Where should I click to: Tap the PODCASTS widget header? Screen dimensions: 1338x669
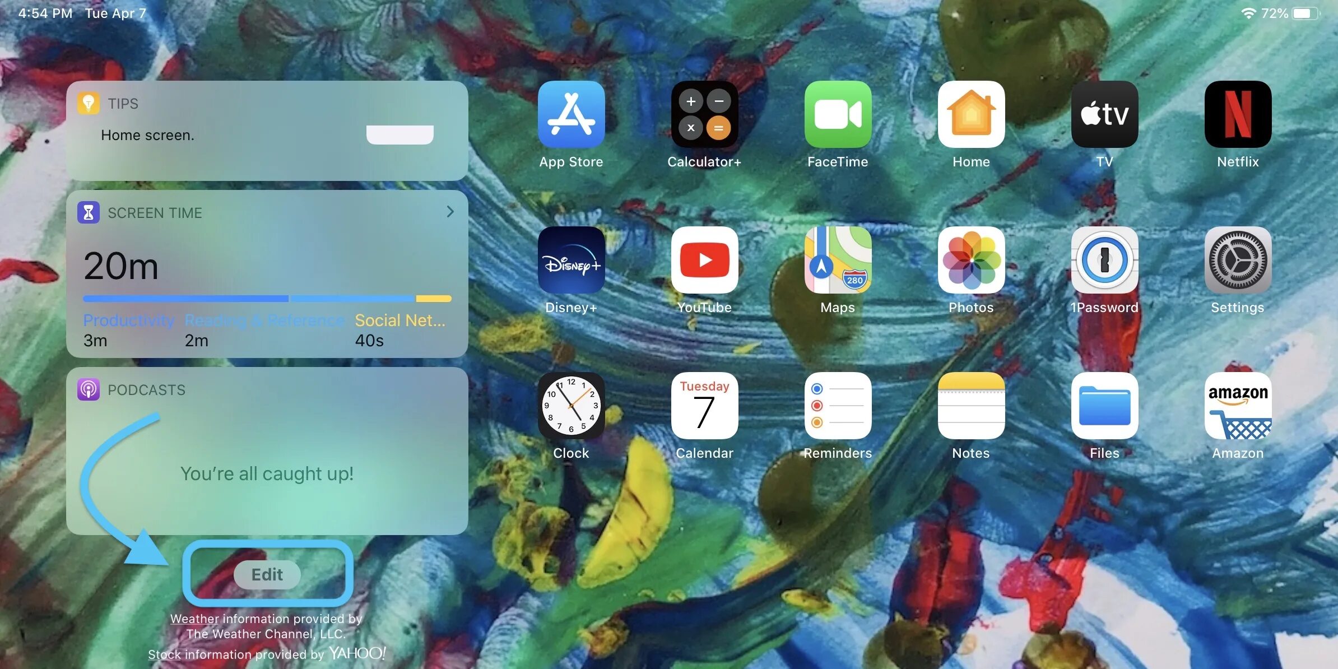pyautogui.click(x=146, y=390)
